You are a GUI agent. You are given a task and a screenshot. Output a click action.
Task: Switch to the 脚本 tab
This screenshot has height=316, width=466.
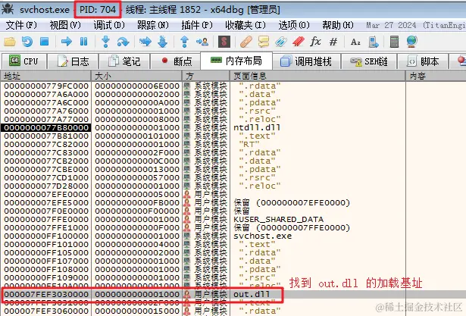[423, 61]
